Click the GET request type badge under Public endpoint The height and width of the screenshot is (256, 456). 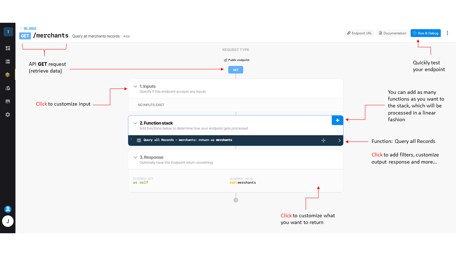(235, 70)
